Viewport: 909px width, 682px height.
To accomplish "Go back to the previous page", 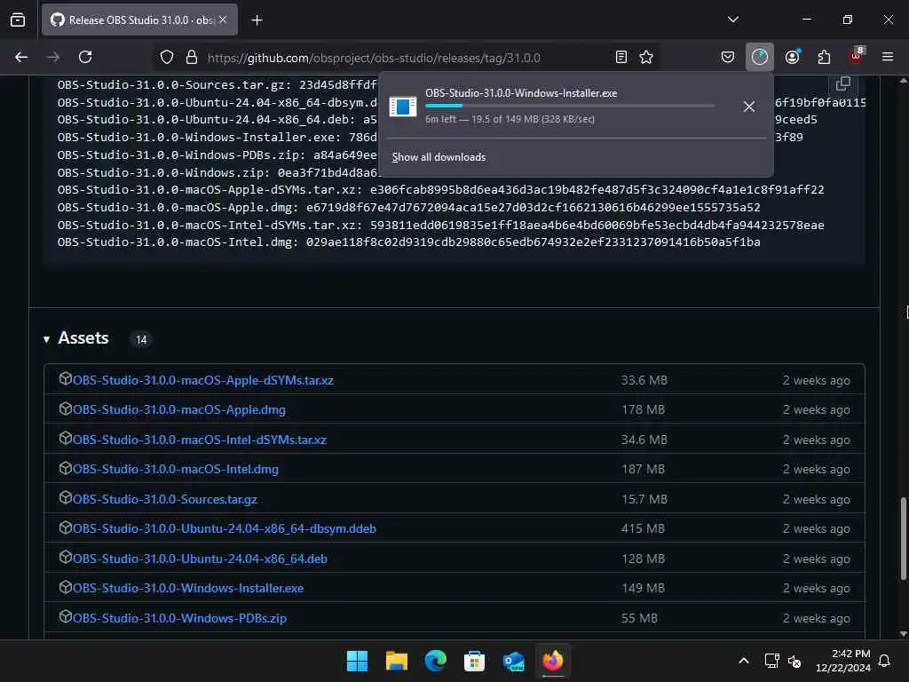I will click(21, 57).
